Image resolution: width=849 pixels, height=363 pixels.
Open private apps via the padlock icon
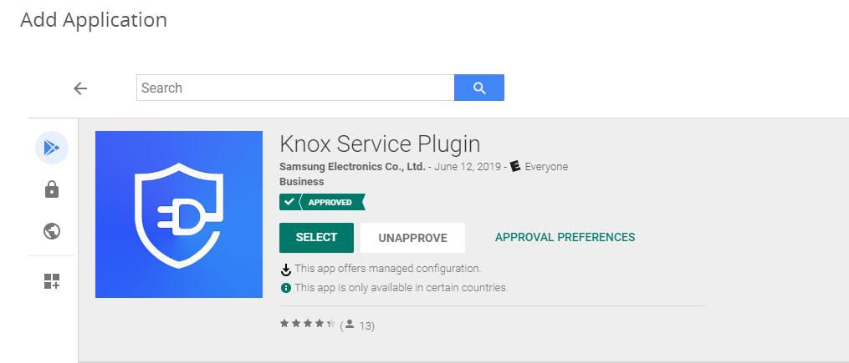[x=51, y=189]
